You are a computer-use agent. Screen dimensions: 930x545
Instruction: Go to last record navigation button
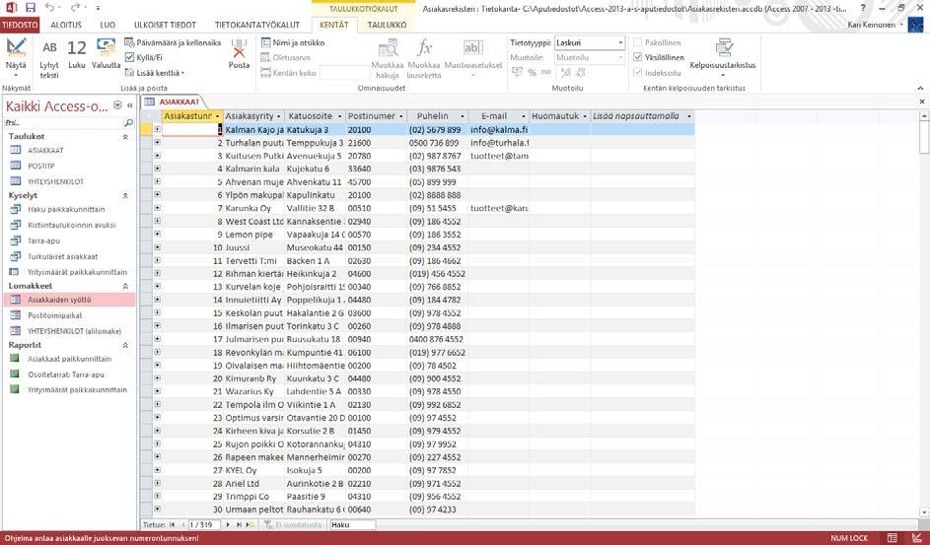[x=239, y=525]
